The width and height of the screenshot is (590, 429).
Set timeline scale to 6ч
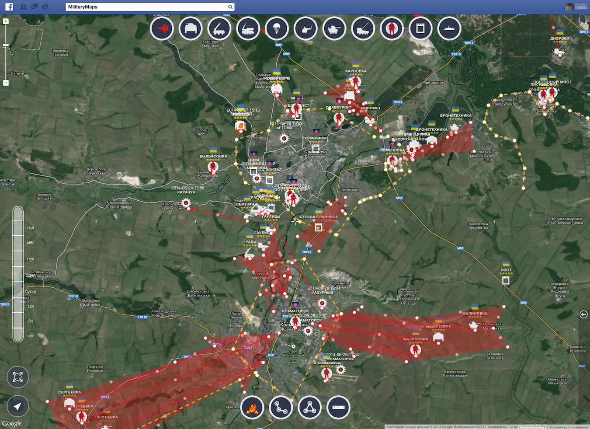tap(31, 321)
